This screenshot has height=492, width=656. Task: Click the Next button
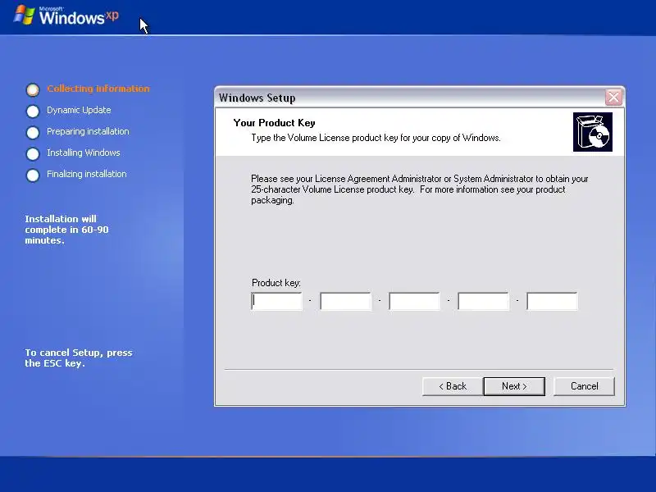point(514,386)
